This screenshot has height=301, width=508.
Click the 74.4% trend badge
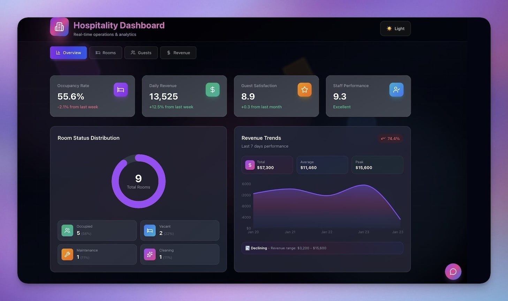390,138
